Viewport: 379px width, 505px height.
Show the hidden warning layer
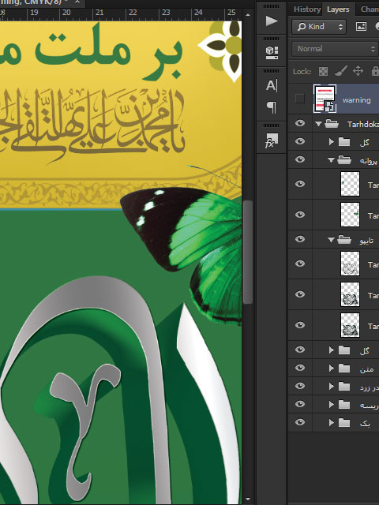click(x=300, y=99)
